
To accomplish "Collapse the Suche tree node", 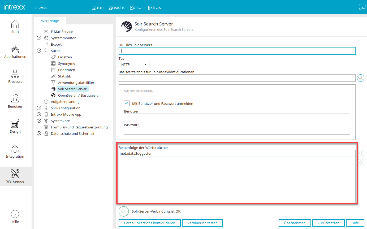I will (x=39, y=51).
